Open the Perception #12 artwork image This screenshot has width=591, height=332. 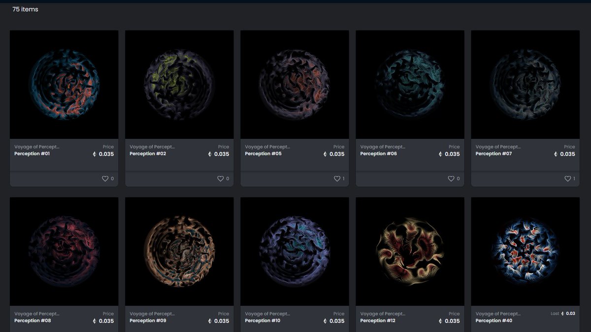[x=410, y=252]
